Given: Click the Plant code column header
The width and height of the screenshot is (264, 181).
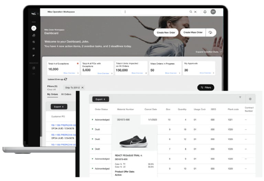Looking at the screenshot, I should tap(233, 109).
